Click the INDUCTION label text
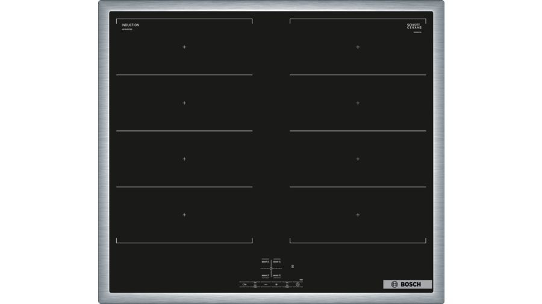The height and width of the screenshot is (304, 542). [x=131, y=25]
